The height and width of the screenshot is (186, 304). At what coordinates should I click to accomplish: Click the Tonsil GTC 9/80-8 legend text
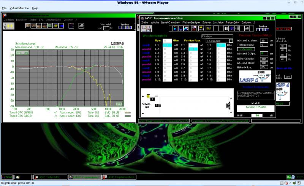click(21, 116)
